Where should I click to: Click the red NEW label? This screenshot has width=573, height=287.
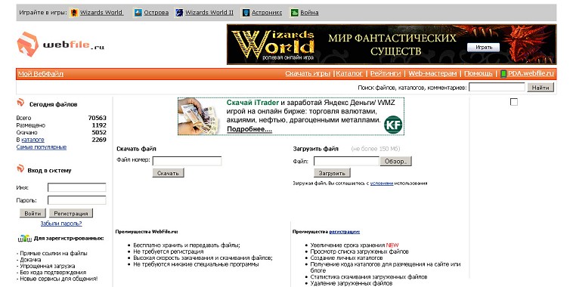coord(392,245)
